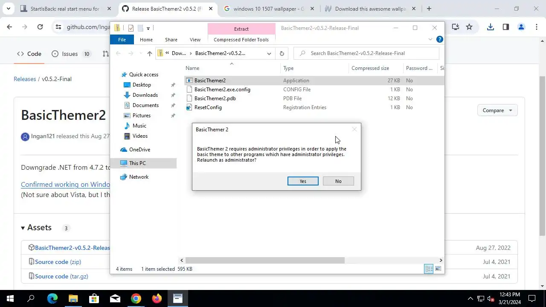This screenshot has width=546, height=307.
Task: Reload the Chrome page
Action: [x=40, y=27]
